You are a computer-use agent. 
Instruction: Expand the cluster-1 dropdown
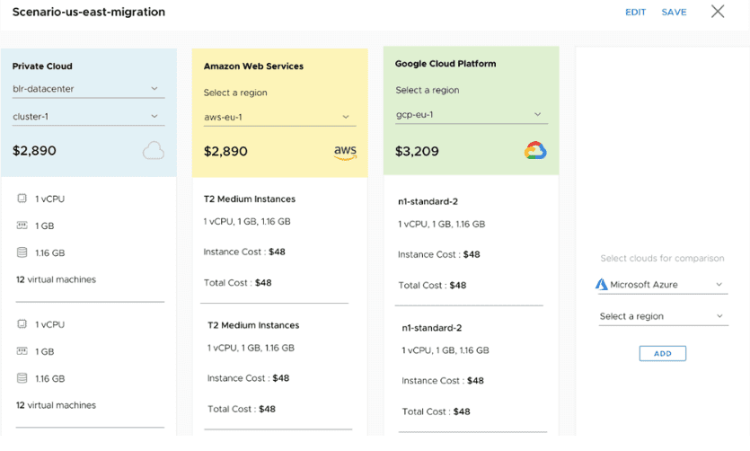[x=88, y=116]
